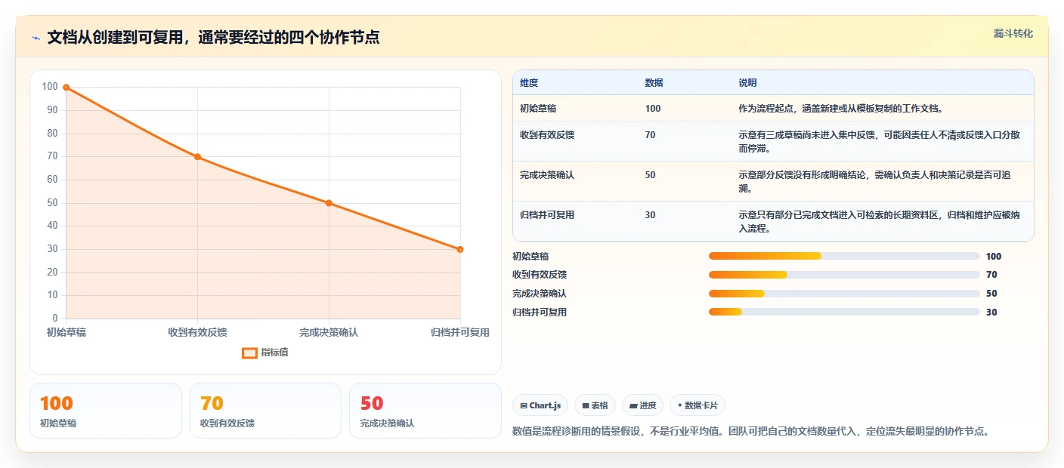Select the 完成决策确认 cell in the table
This screenshot has height=468, width=1064.
547,175
